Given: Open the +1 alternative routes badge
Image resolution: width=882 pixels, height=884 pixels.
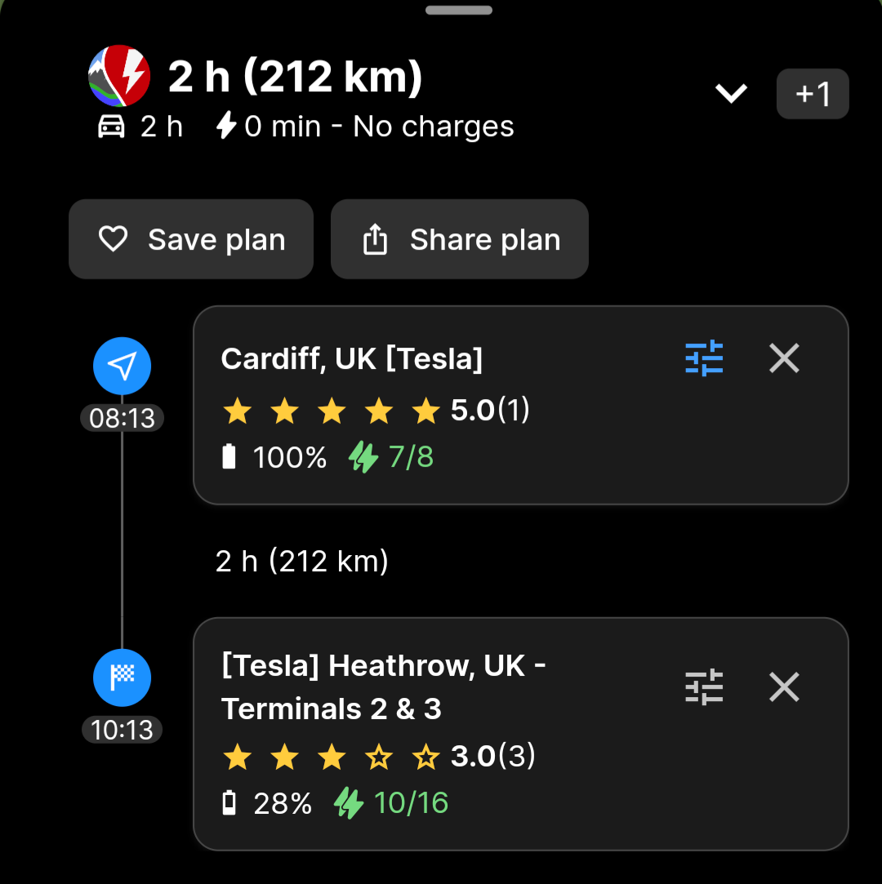Looking at the screenshot, I should [x=813, y=94].
